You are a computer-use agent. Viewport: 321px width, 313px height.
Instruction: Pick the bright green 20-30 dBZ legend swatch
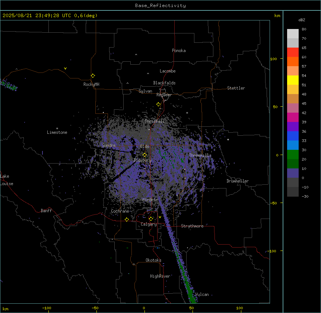(x=293, y=155)
